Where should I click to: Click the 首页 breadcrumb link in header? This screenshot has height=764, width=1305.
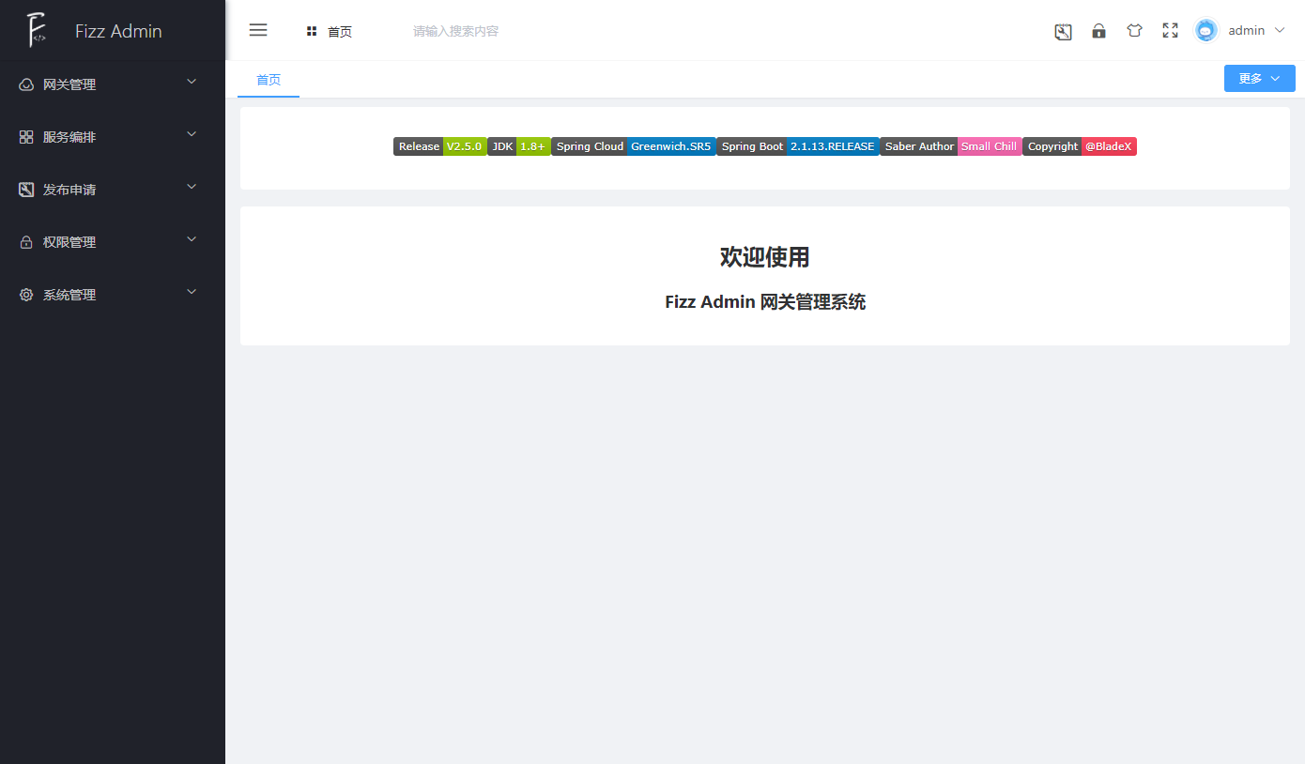click(339, 32)
